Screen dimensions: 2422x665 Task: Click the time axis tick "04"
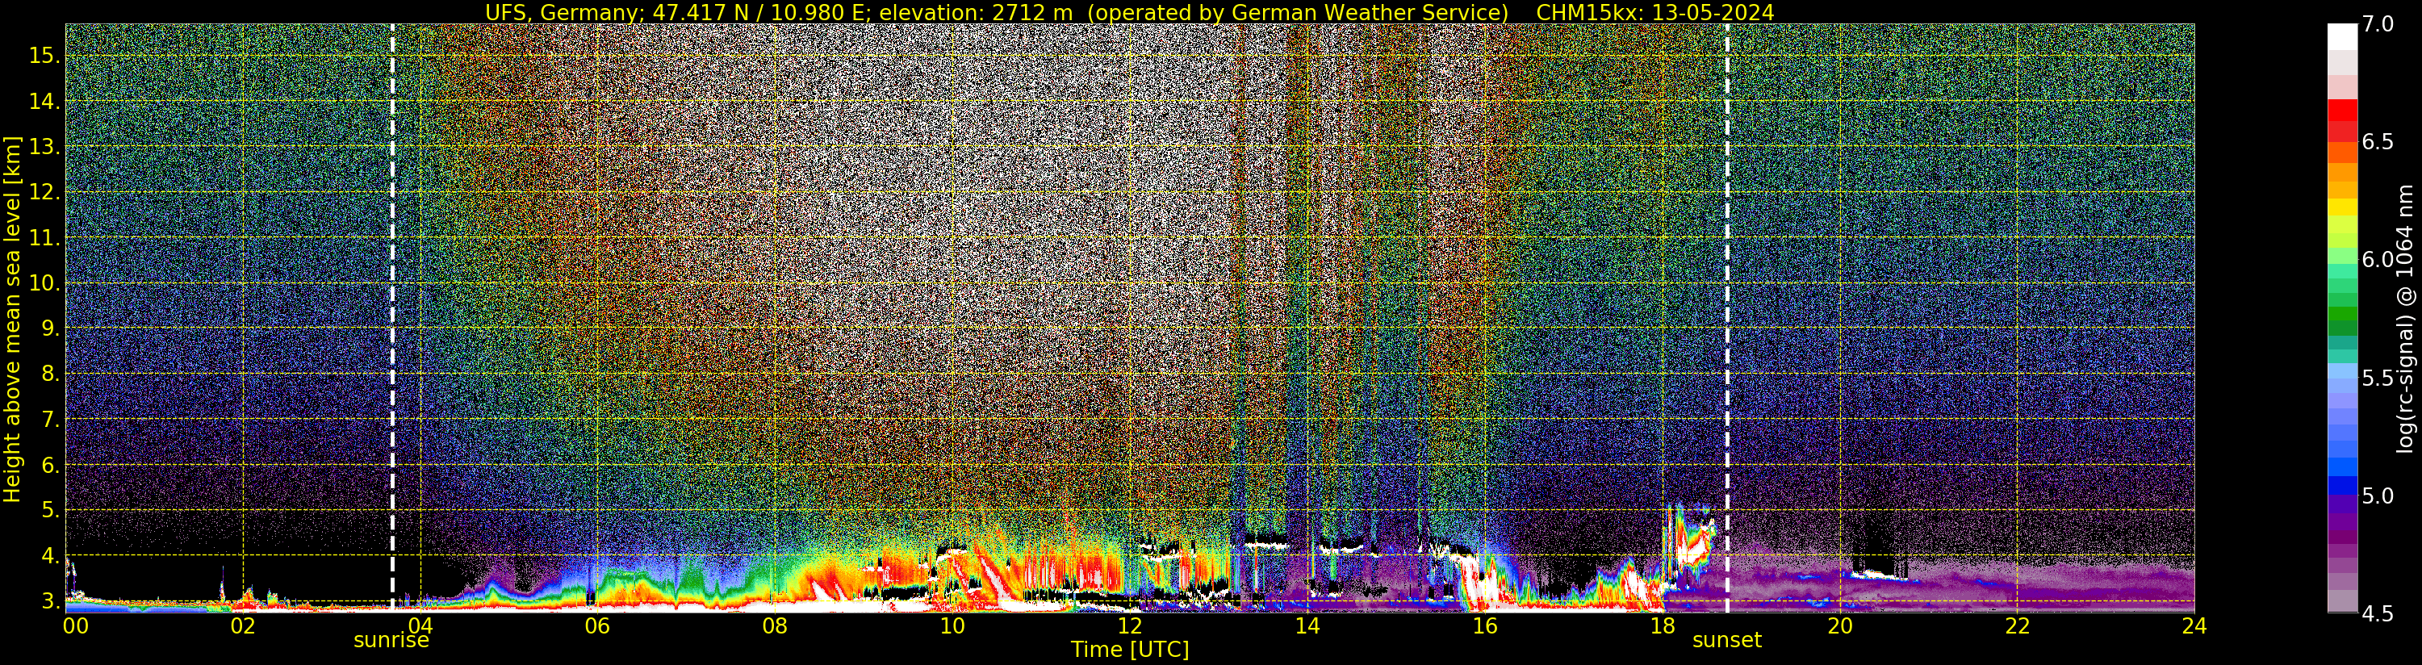click(420, 625)
